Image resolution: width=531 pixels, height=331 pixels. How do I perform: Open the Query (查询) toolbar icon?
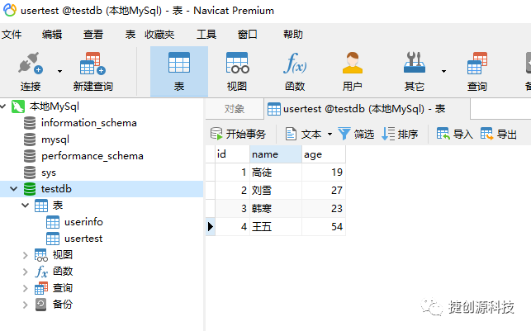coord(476,64)
